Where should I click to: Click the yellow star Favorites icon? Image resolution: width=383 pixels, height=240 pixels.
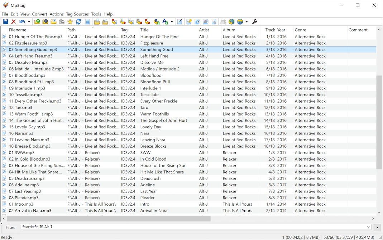click(70, 22)
